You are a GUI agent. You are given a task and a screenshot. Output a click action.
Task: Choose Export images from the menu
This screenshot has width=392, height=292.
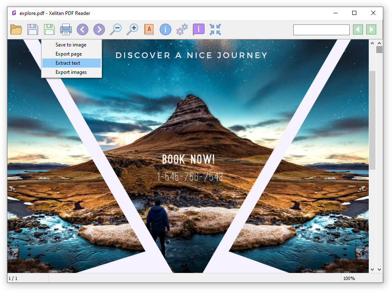(x=71, y=72)
